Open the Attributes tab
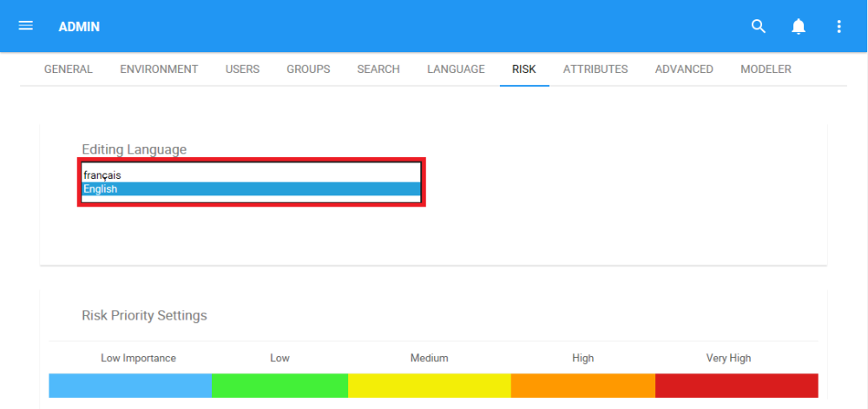Screen dimensions: 868x409 click(x=595, y=69)
